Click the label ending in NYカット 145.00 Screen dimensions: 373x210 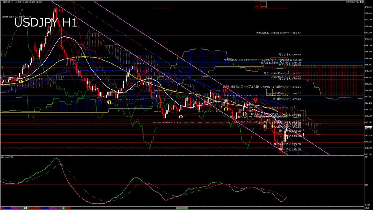[262, 87]
